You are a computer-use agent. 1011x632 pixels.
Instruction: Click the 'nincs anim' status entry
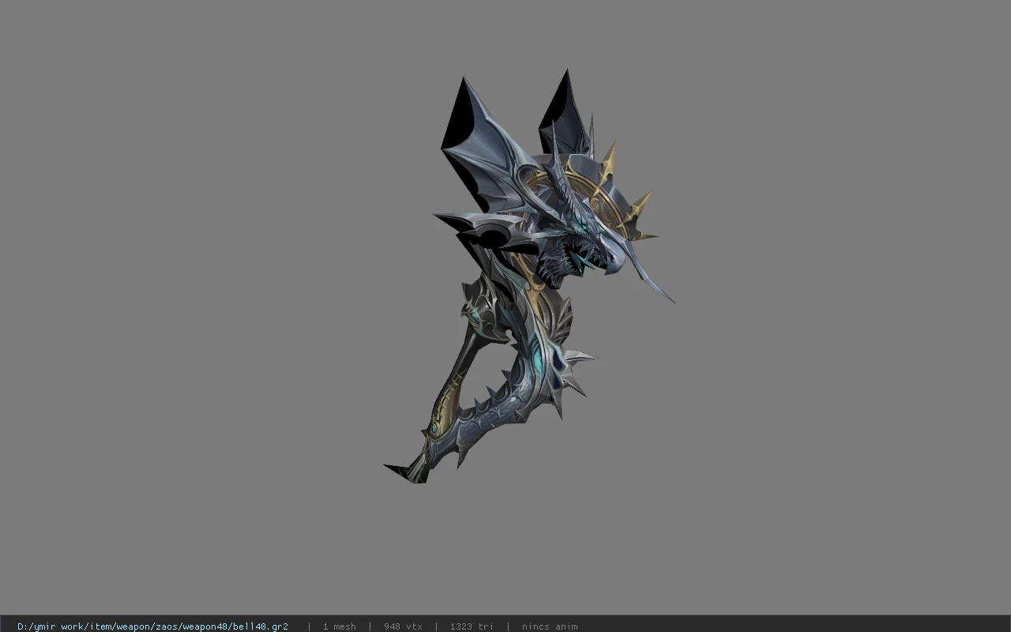coord(550,626)
